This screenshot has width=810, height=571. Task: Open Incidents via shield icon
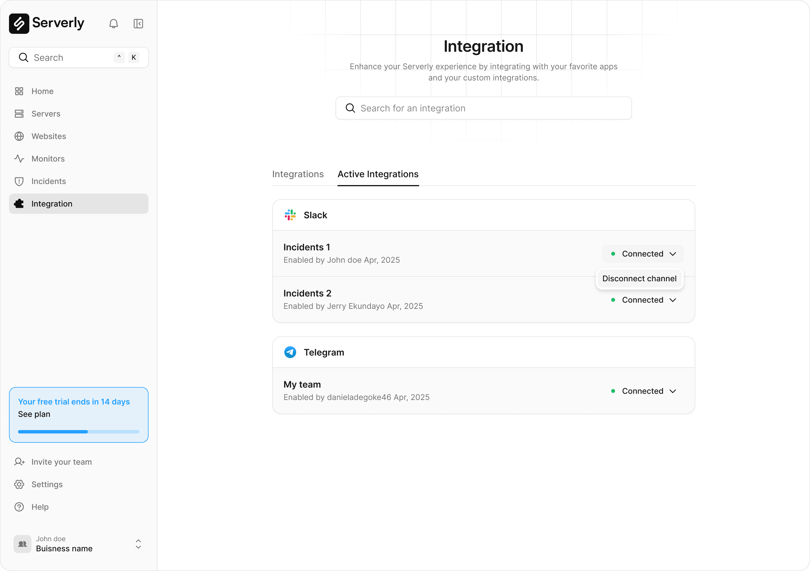pos(19,181)
